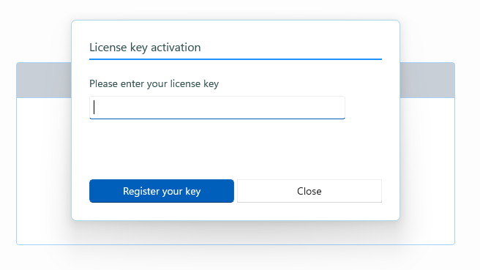The height and width of the screenshot is (270, 480).
Task: Click the background panel area below the dialog
Action: tap(236, 233)
